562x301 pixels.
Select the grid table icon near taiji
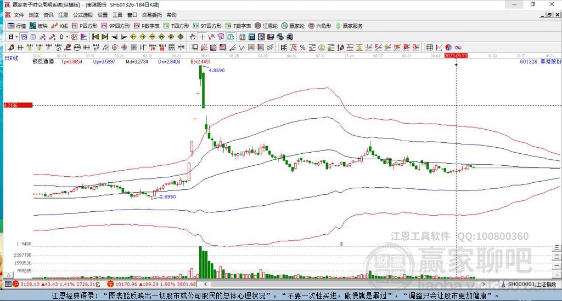pyautogui.click(x=429, y=47)
